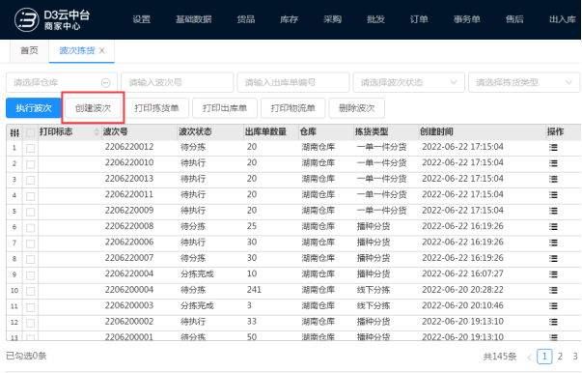The width and height of the screenshot is (582, 373).
Task: Close the 波次拣货 tab
Action: (x=102, y=50)
